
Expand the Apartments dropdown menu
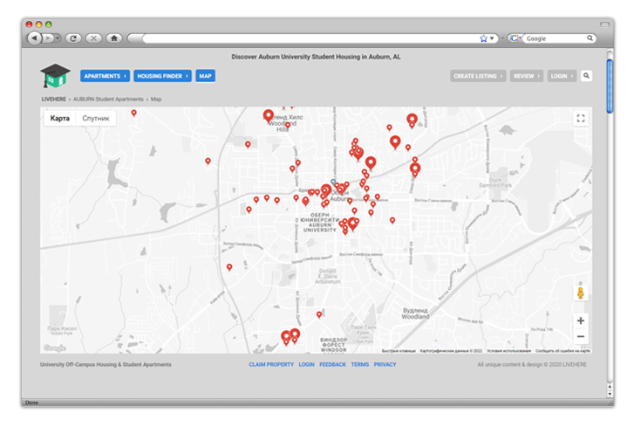coord(106,76)
